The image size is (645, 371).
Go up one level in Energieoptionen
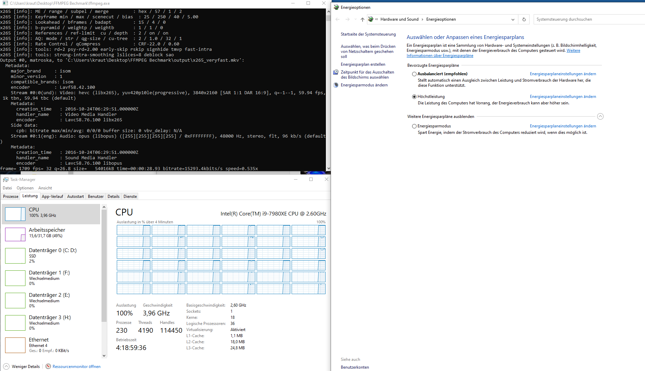point(363,19)
